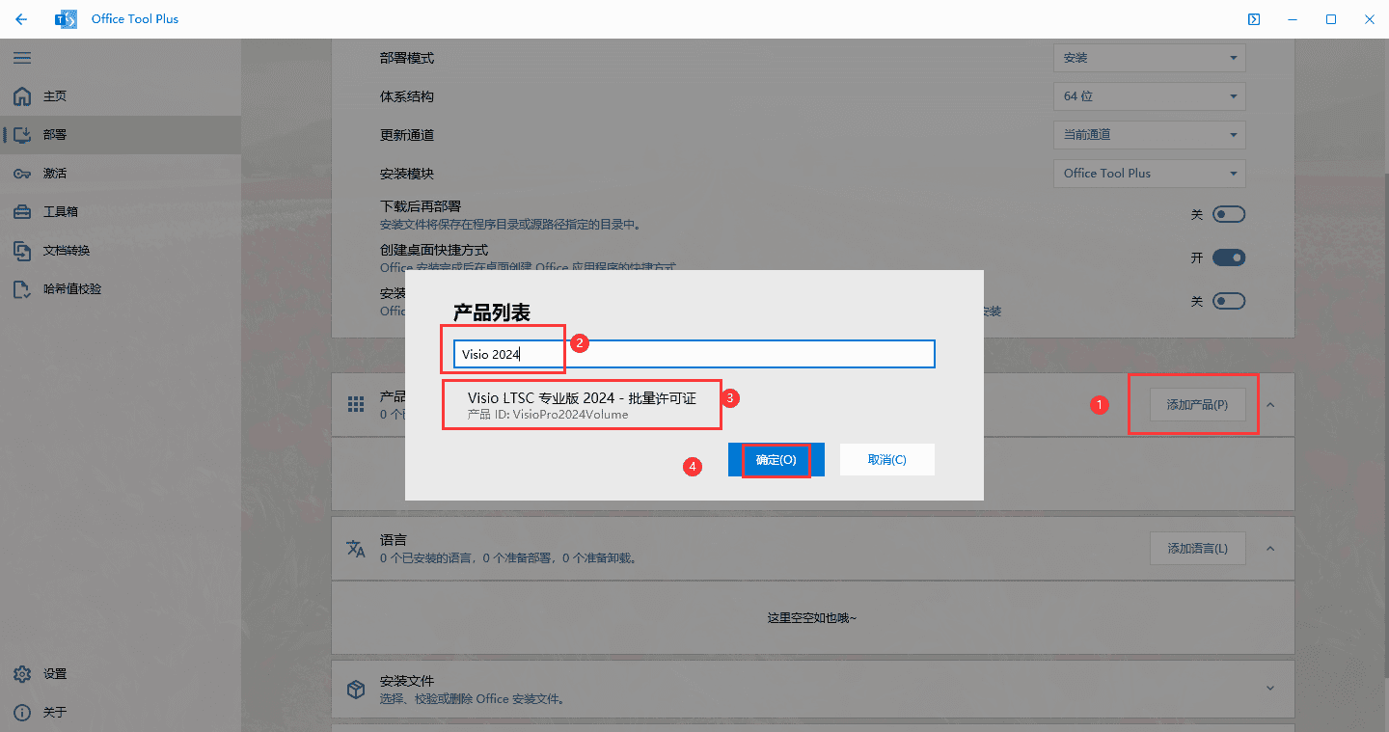
Task: Click the 添加产品(P) button
Action: [1197, 405]
